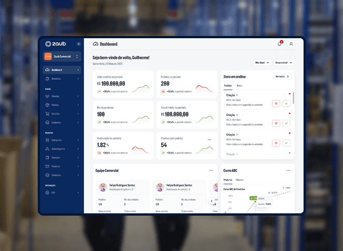Viewport: 343px width, 251px height.
Task: Open the Pedidos box icon in the sidebar
Action: pos(47,105)
